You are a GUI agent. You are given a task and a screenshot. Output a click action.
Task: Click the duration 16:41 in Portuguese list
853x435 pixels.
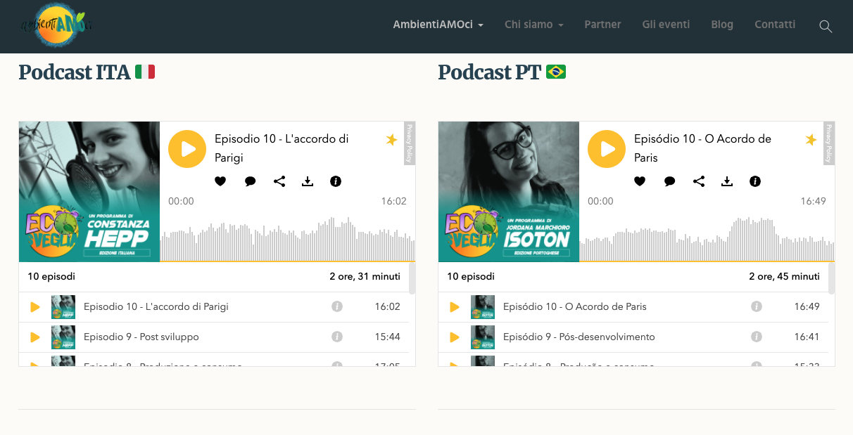[807, 337]
